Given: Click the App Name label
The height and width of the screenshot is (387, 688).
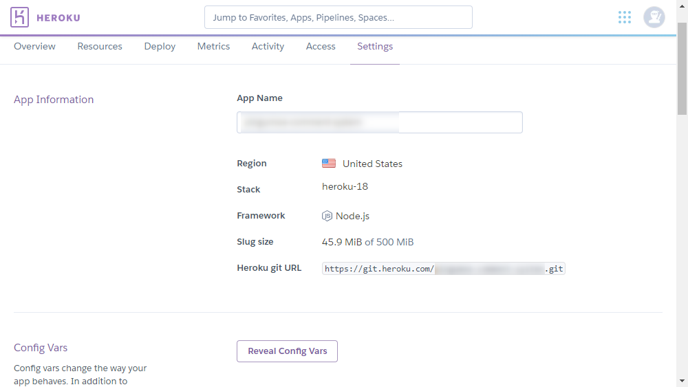Looking at the screenshot, I should [259, 98].
